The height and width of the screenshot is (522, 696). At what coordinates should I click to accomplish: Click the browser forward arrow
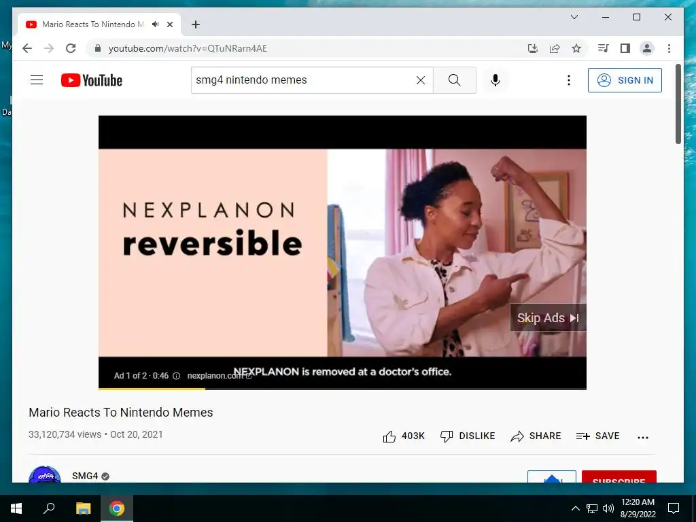pyautogui.click(x=49, y=48)
